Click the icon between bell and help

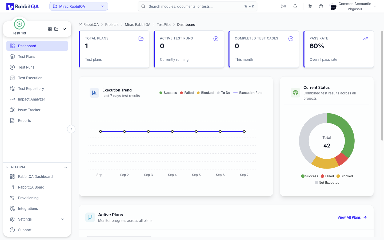pyautogui.click(x=310, y=6)
